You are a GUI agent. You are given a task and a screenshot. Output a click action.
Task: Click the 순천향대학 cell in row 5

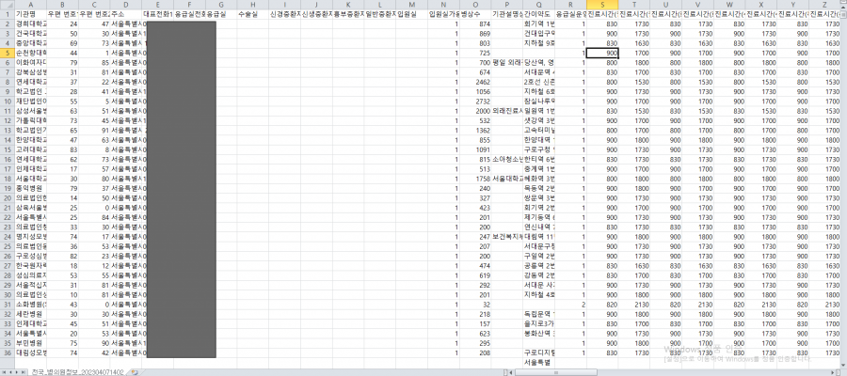point(31,53)
